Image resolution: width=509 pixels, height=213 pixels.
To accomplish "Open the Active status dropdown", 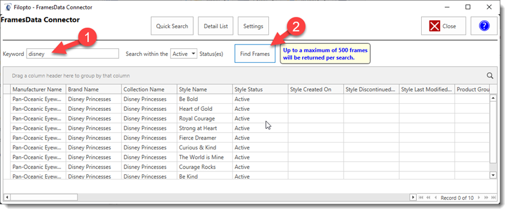I will 184,54.
